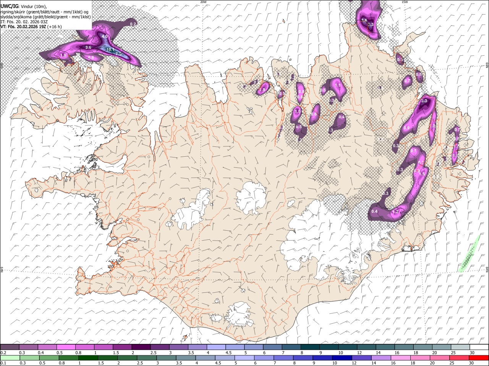Click top legend swatch between 9 and 10
Screen dimensions: 489x366
[x=329, y=347]
